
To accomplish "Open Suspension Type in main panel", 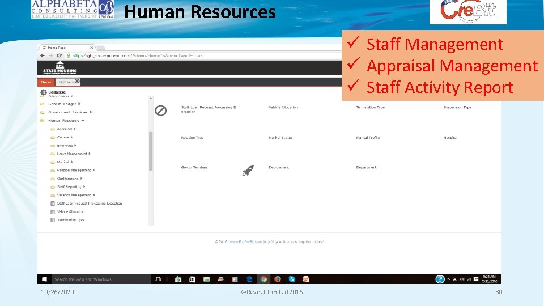I will coord(457,108).
